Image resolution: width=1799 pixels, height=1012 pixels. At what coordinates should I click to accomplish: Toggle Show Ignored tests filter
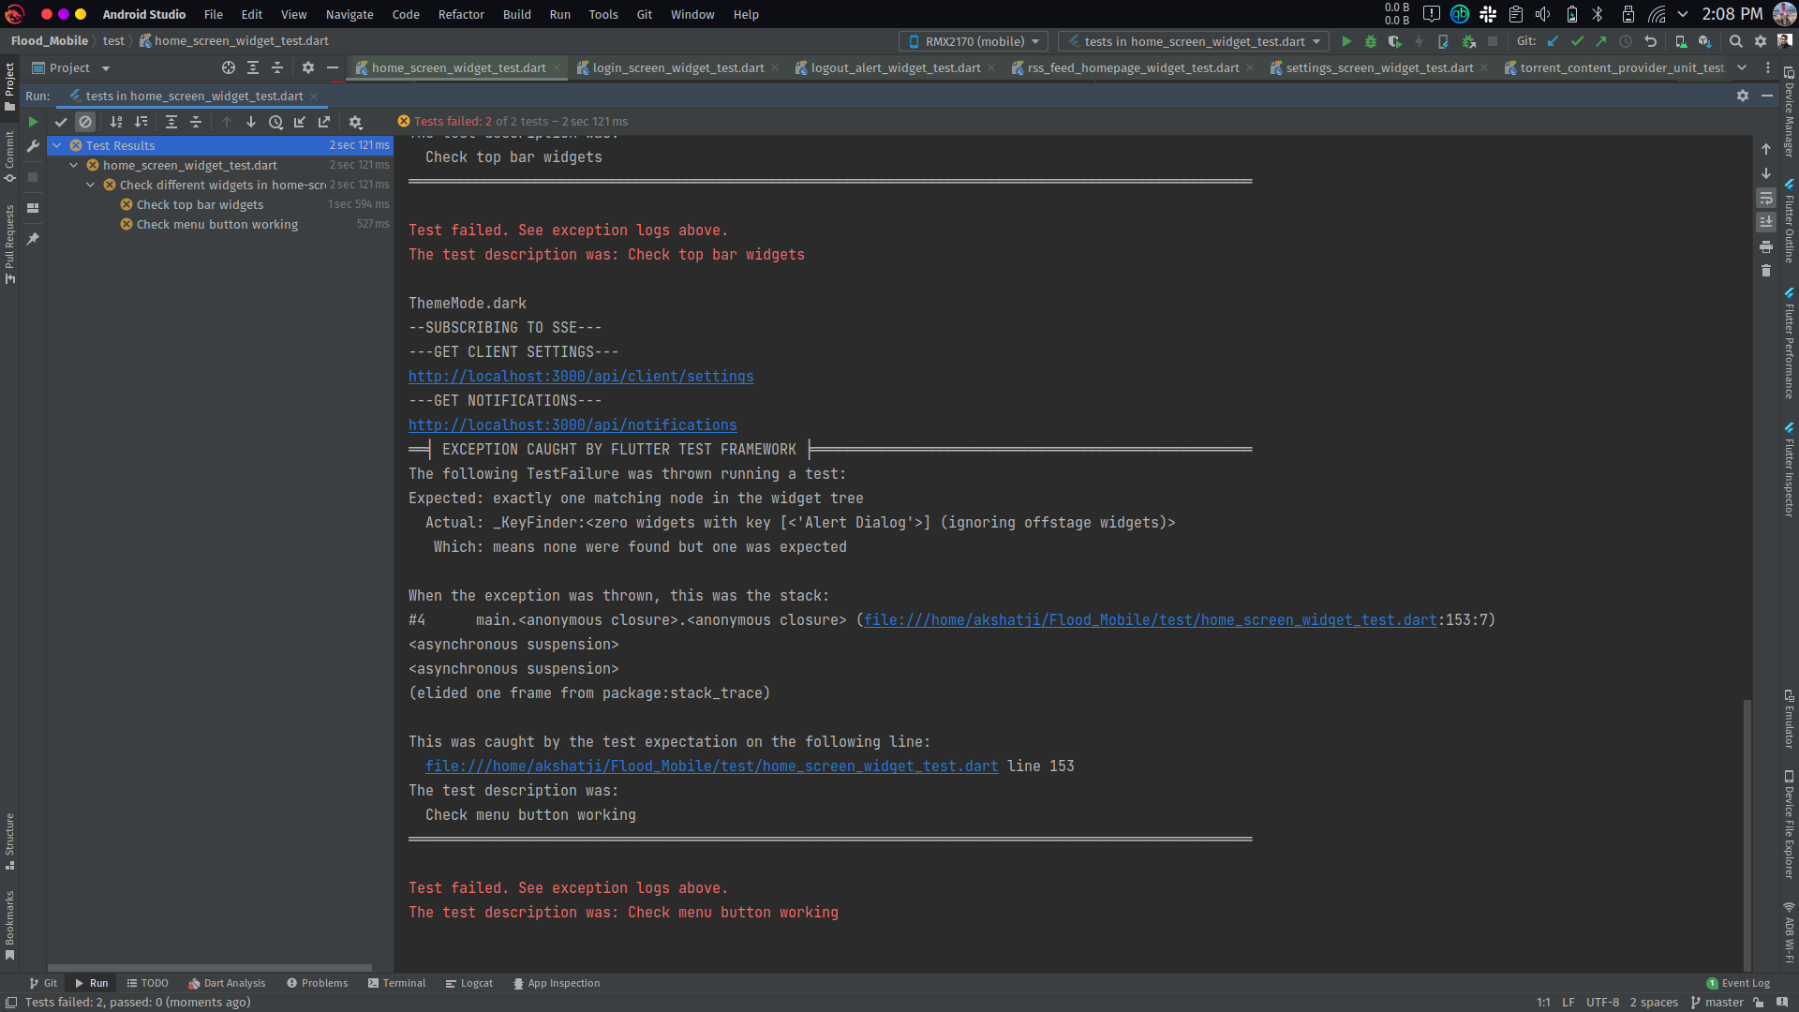85,122
